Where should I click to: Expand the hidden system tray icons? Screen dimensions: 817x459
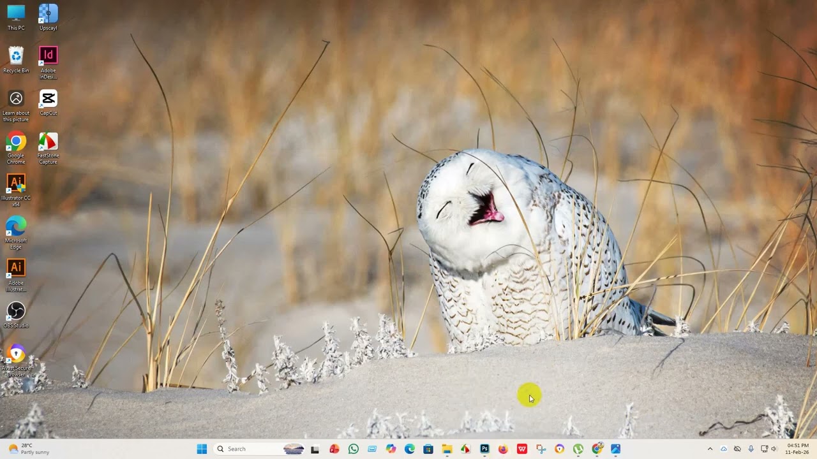click(x=710, y=449)
